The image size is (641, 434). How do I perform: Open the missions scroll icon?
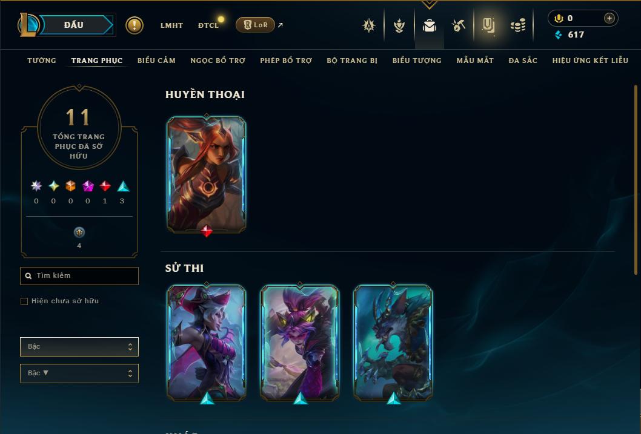488,25
